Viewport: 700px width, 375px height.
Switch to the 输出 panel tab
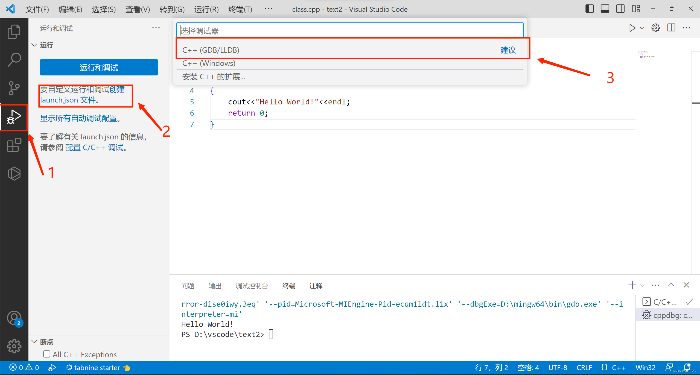pyautogui.click(x=215, y=286)
